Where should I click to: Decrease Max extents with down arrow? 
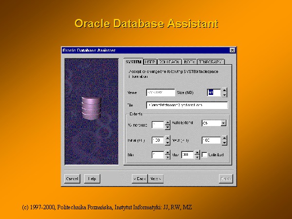[x=197, y=157]
